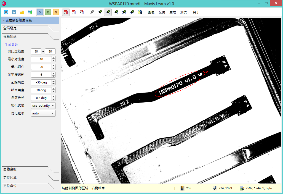Decrease 最小组件 with the down arrow

(54, 68)
